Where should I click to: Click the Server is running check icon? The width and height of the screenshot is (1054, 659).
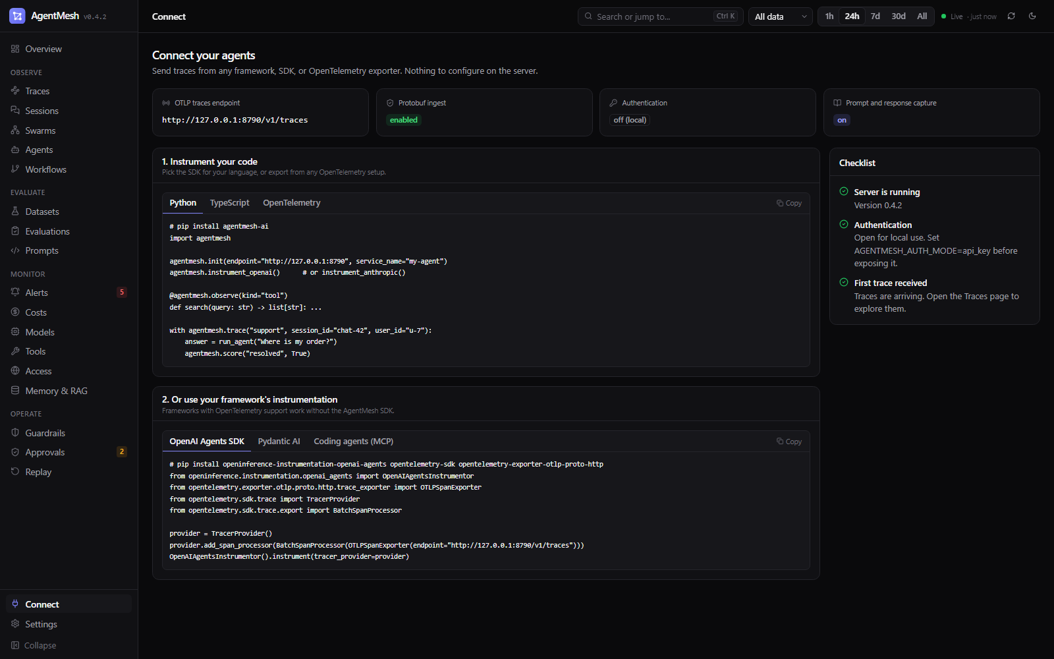[x=844, y=192]
